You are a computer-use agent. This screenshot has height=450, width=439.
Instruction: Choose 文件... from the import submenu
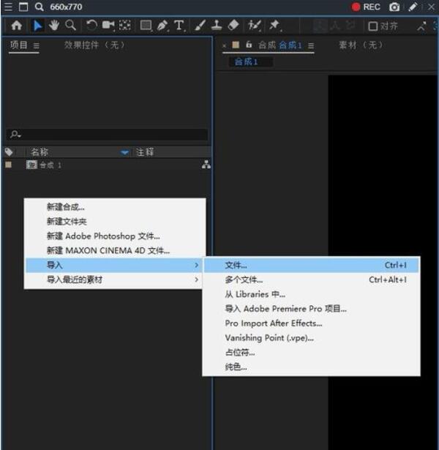[311, 265]
